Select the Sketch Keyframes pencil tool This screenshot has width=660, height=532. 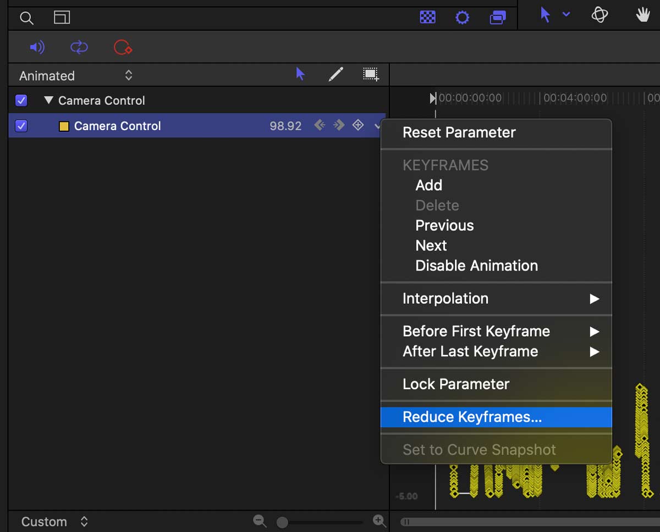(335, 74)
